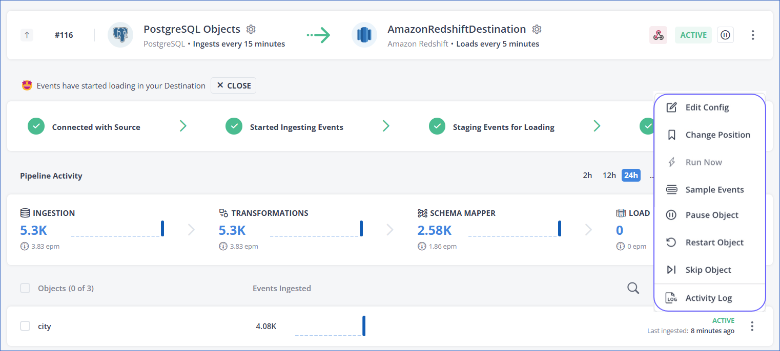
Task: Click Transformations activity spark bar
Action: tap(361, 228)
